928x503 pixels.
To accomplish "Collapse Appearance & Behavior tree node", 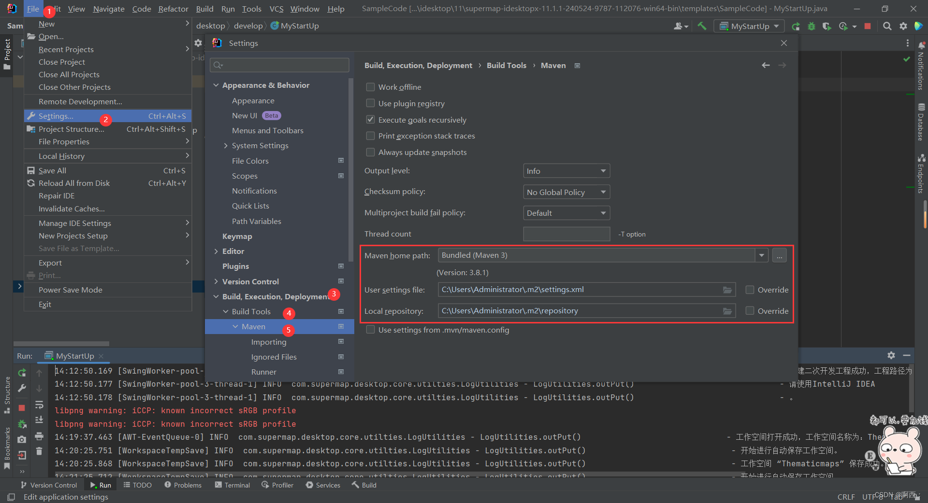I will point(216,85).
